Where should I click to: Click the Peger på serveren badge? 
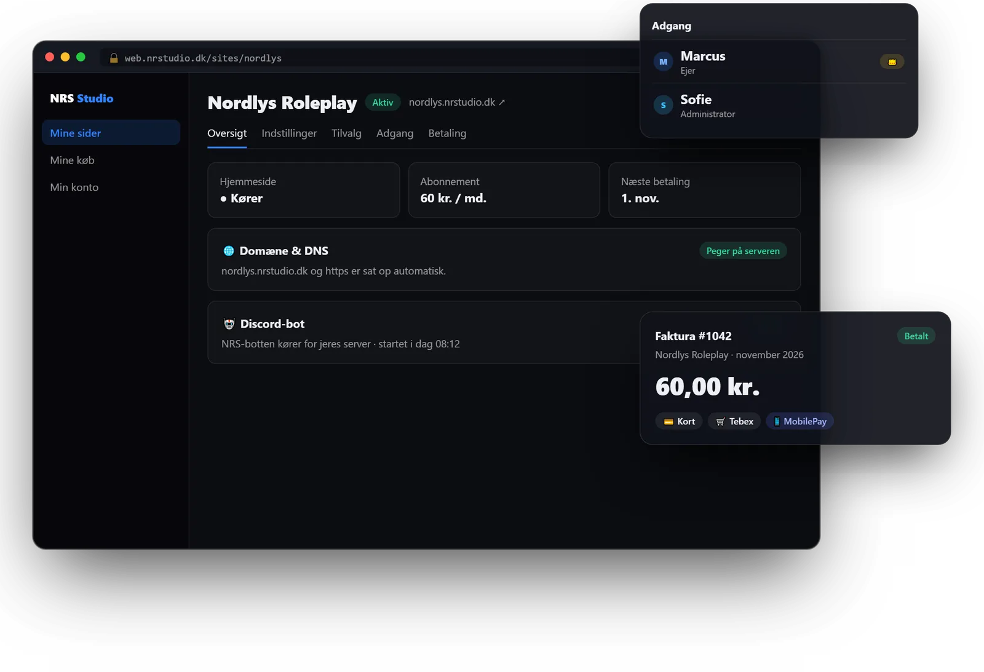click(743, 251)
